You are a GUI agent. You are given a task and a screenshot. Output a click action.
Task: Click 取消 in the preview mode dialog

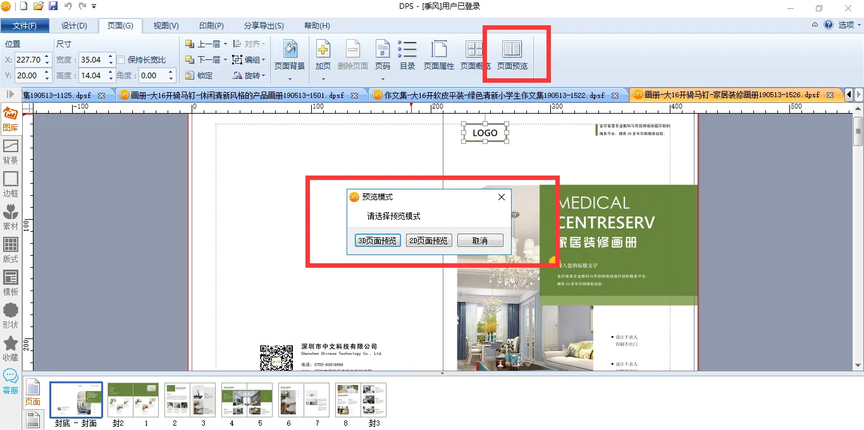point(480,241)
